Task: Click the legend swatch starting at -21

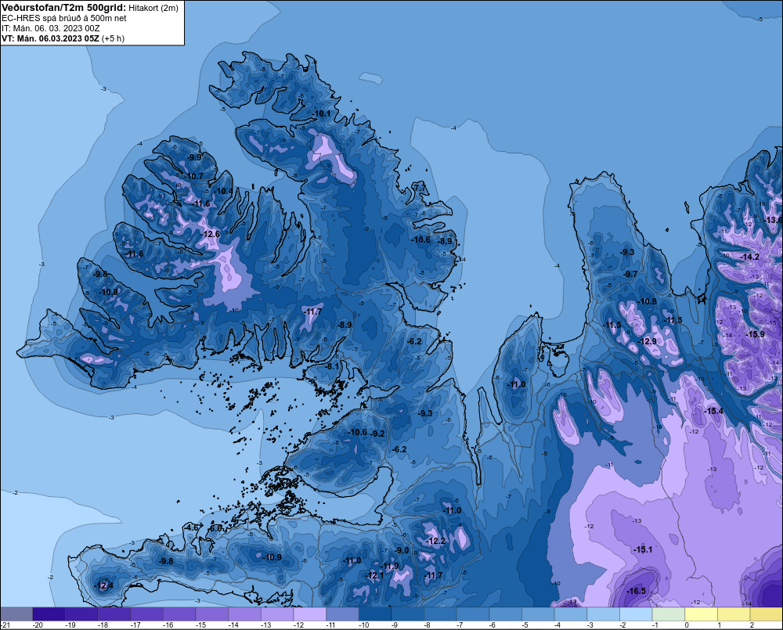Action: click(16, 614)
